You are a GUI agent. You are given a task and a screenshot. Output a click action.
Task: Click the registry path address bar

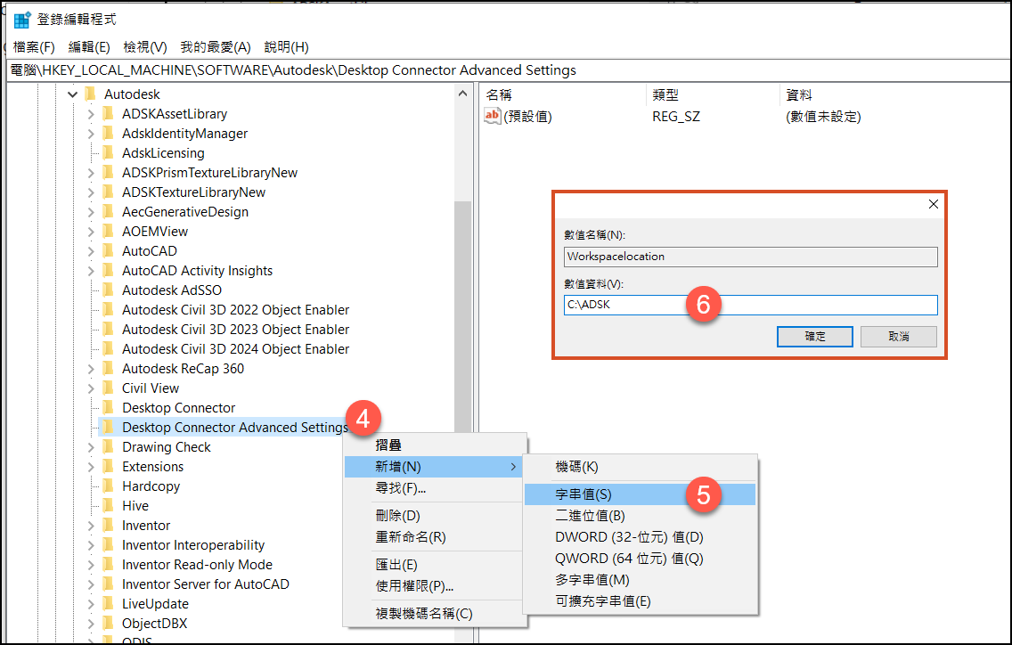(509, 69)
